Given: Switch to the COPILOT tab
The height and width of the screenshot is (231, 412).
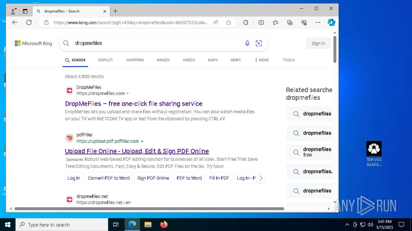Looking at the screenshot, I should tap(106, 60).
